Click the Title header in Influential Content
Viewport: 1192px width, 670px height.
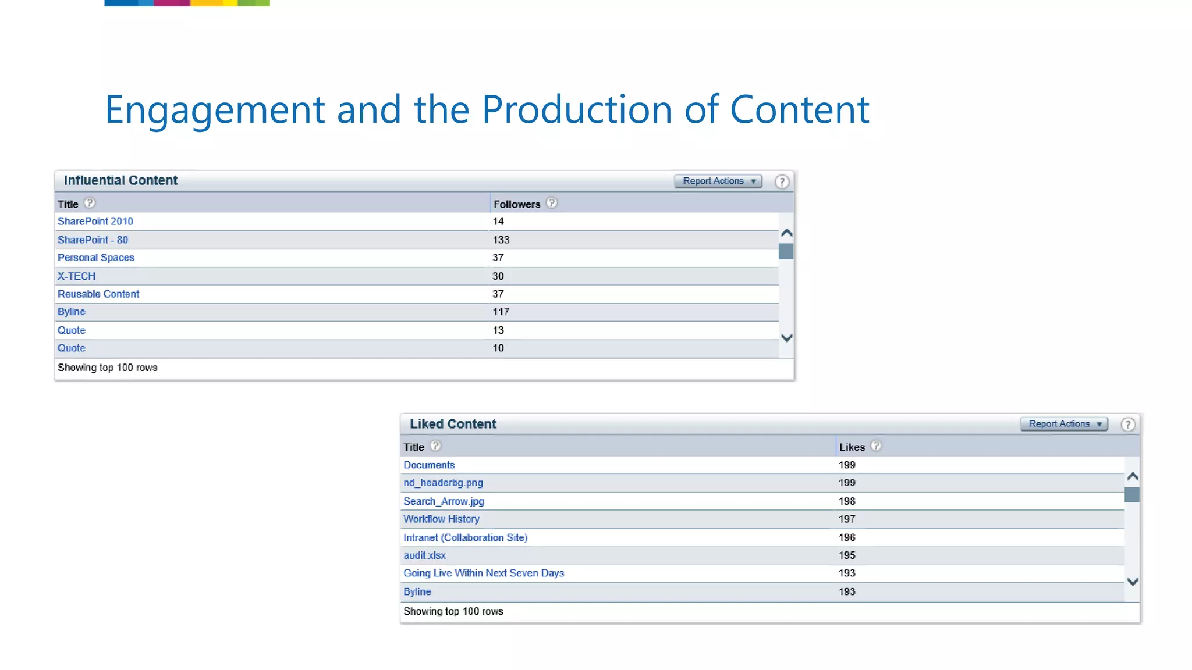[x=68, y=204]
